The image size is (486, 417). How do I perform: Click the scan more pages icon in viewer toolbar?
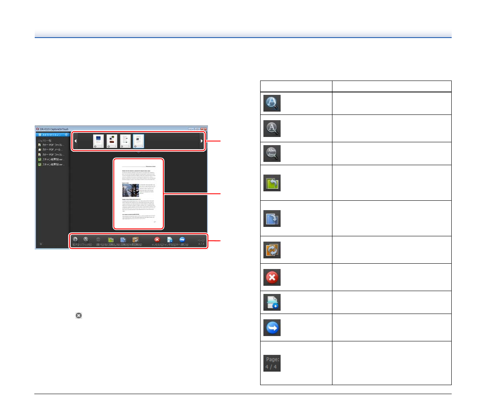[x=169, y=240]
